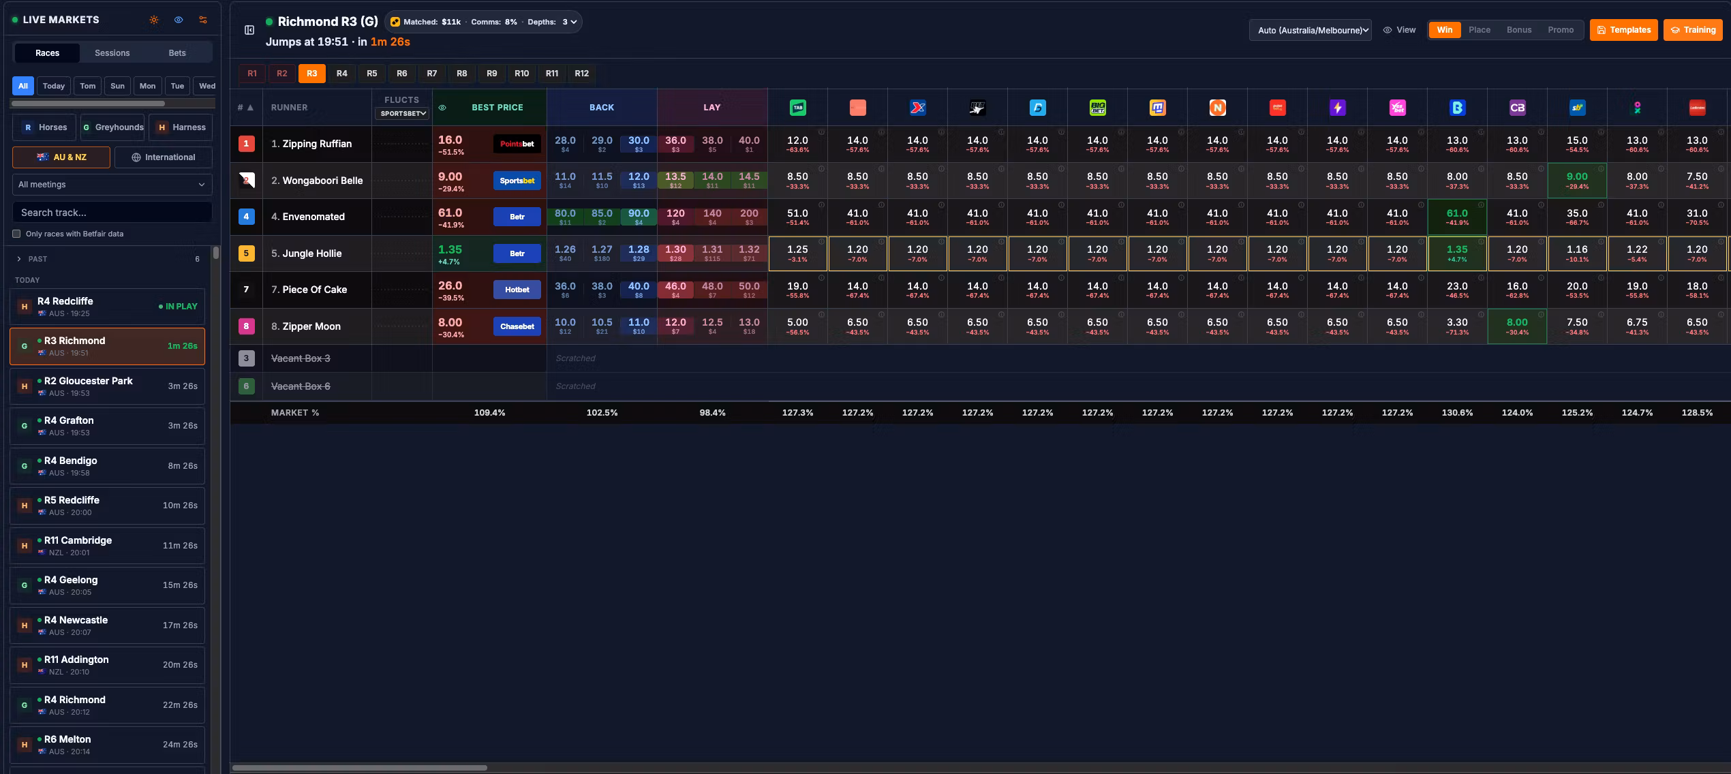This screenshot has width=1731, height=774.
Task: Click the yellow M bookmaker column icon
Action: [x=1157, y=108]
